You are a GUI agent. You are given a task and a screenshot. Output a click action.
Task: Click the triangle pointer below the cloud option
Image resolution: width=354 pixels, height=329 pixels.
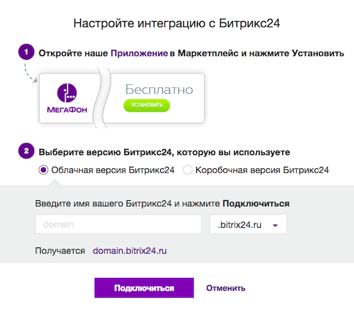click(55, 183)
